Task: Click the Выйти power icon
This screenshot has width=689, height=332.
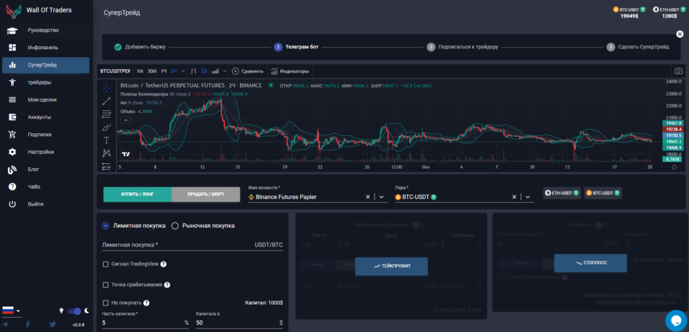Action: (12, 204)
